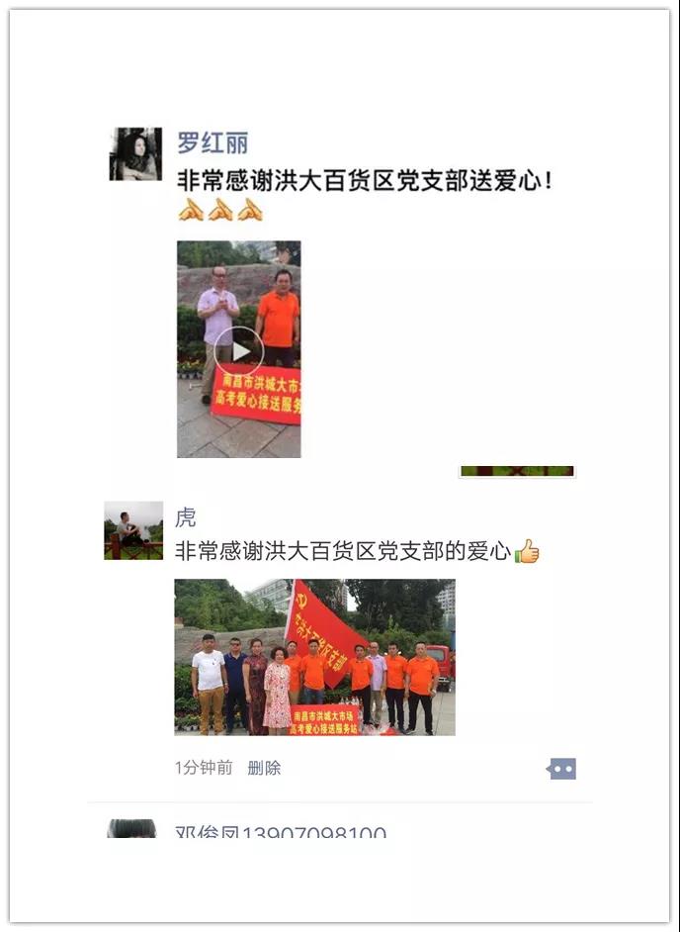The image size is (680, 932).
Task: Click the thumbs-up emoji after 爱心
Action: [527, 551]
